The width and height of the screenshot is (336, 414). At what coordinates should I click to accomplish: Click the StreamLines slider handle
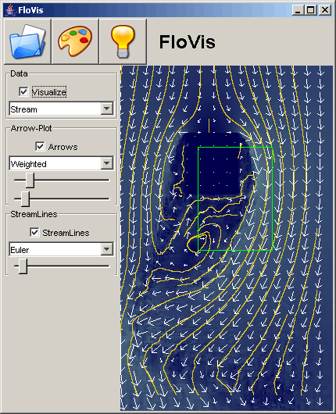pyautogui.click(x=23, y=266)
